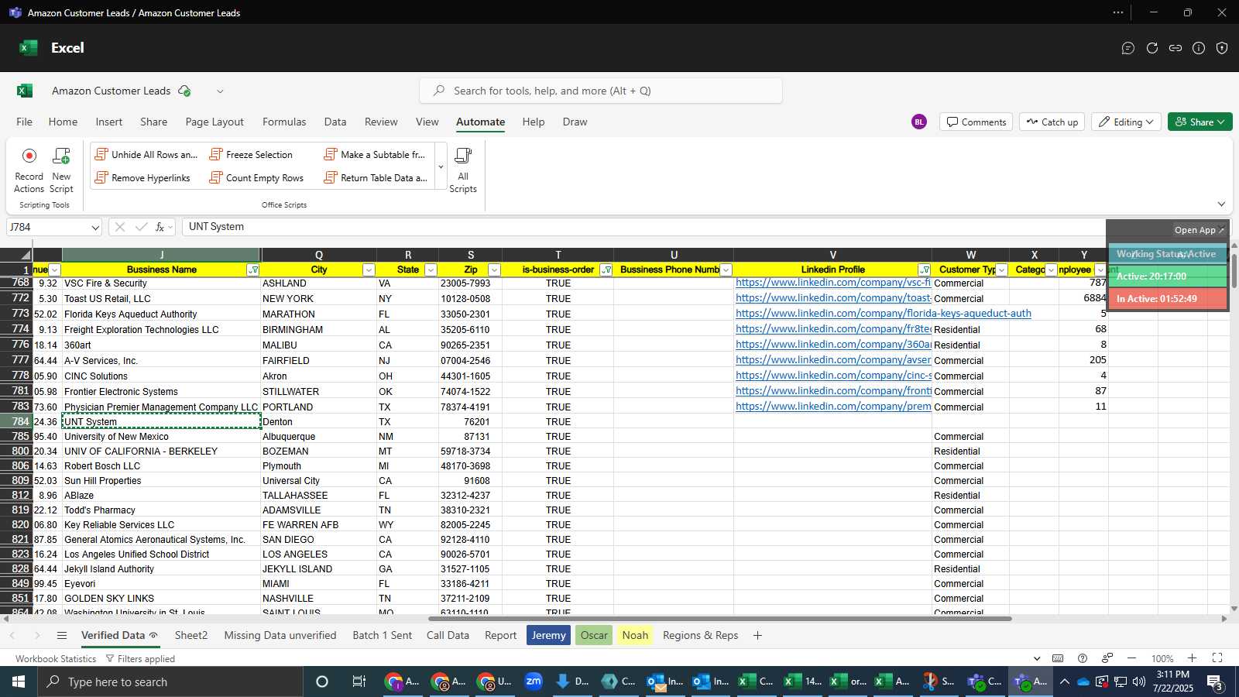The width and height of the screenshot is (1239, 697).
Task: Open Formulas tab
Action: pyautogui.click(x=284, y=122)
